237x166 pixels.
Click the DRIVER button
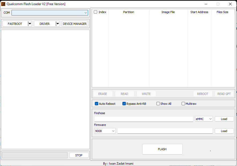coord(44,24)
